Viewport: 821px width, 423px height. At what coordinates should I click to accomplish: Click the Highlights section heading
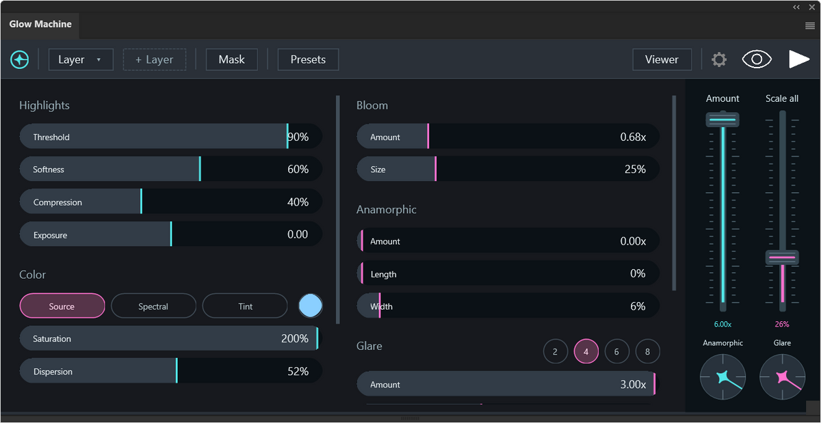coord(44,105)
